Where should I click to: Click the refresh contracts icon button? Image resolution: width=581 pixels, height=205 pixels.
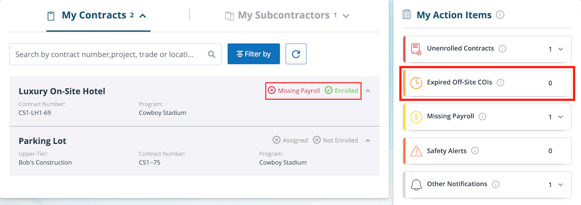click(x=296, y=54)
